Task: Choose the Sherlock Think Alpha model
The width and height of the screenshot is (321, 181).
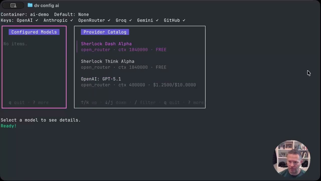Action: pyautogui.click(x=108, y=61)
